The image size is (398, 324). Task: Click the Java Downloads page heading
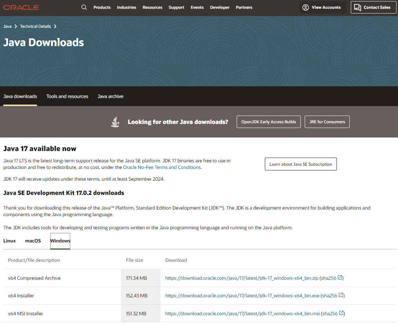[44, 42]
